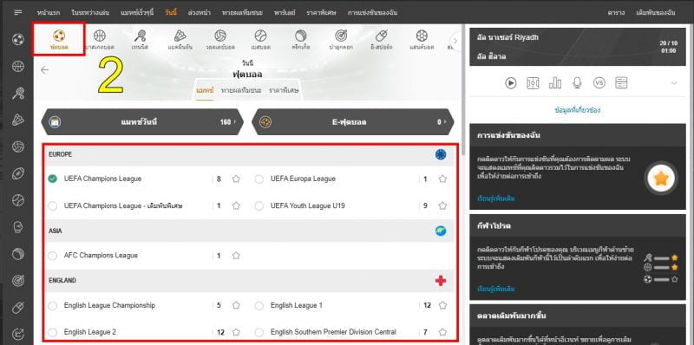Switch to แมทช์ tab under ฟุตบอล
The width and height of the screenshot is (694, 345).
205,90
